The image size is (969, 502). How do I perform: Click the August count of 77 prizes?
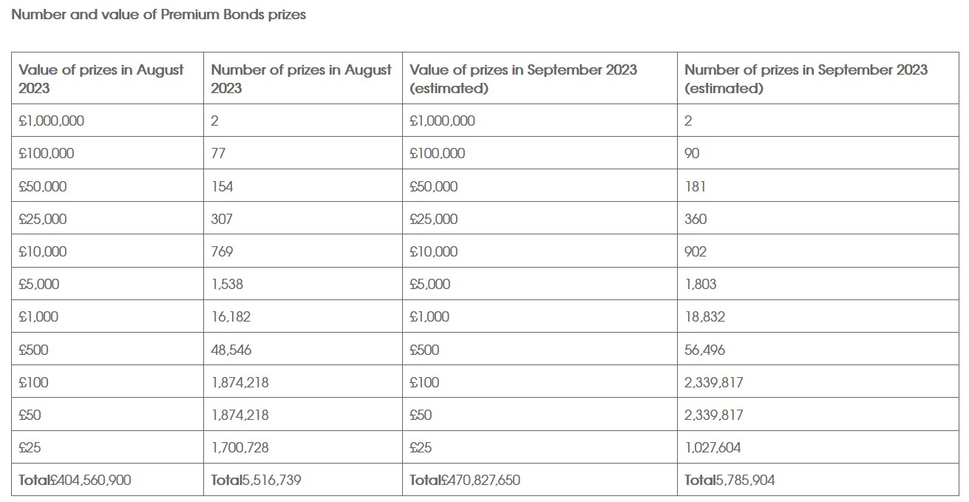click(x=303, y=153)
